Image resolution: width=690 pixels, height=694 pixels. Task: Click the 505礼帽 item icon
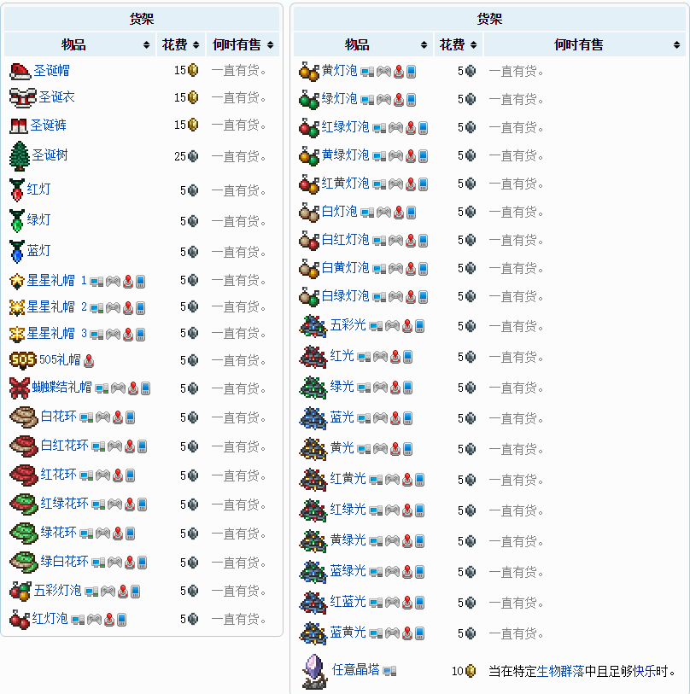coord(23,360)
